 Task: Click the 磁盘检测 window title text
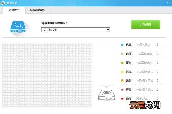pyautogui.click(x=12, y=3)
